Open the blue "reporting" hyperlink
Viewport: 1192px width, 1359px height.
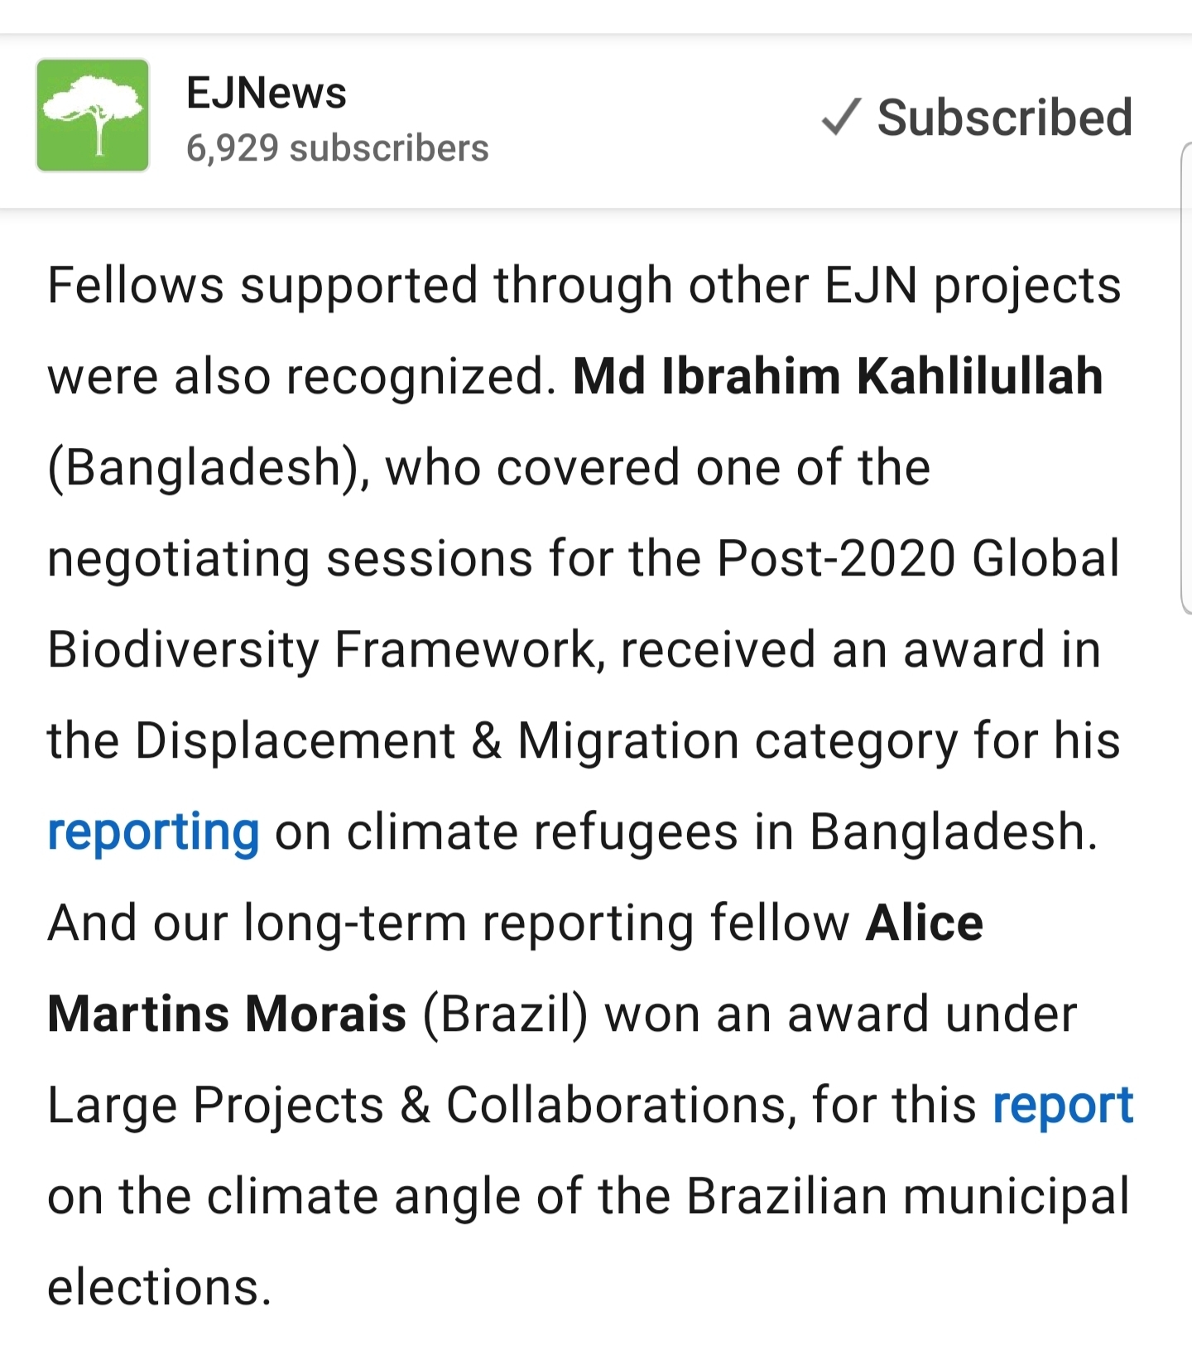[153, 831]
